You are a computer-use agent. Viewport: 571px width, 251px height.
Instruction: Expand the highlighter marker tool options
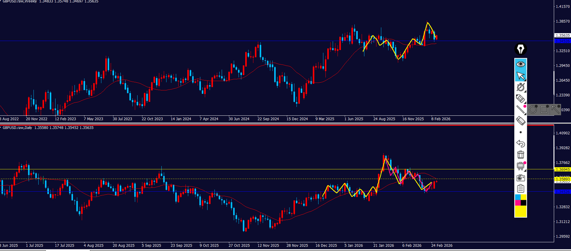(x=521, y=99)
